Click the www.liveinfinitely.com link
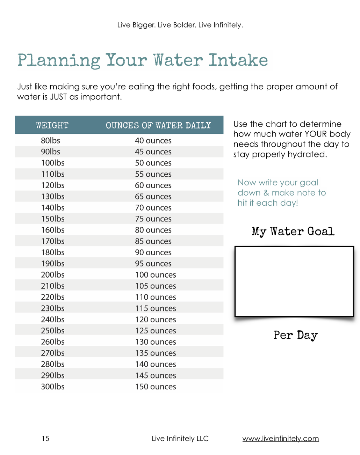 click(281, 439)
